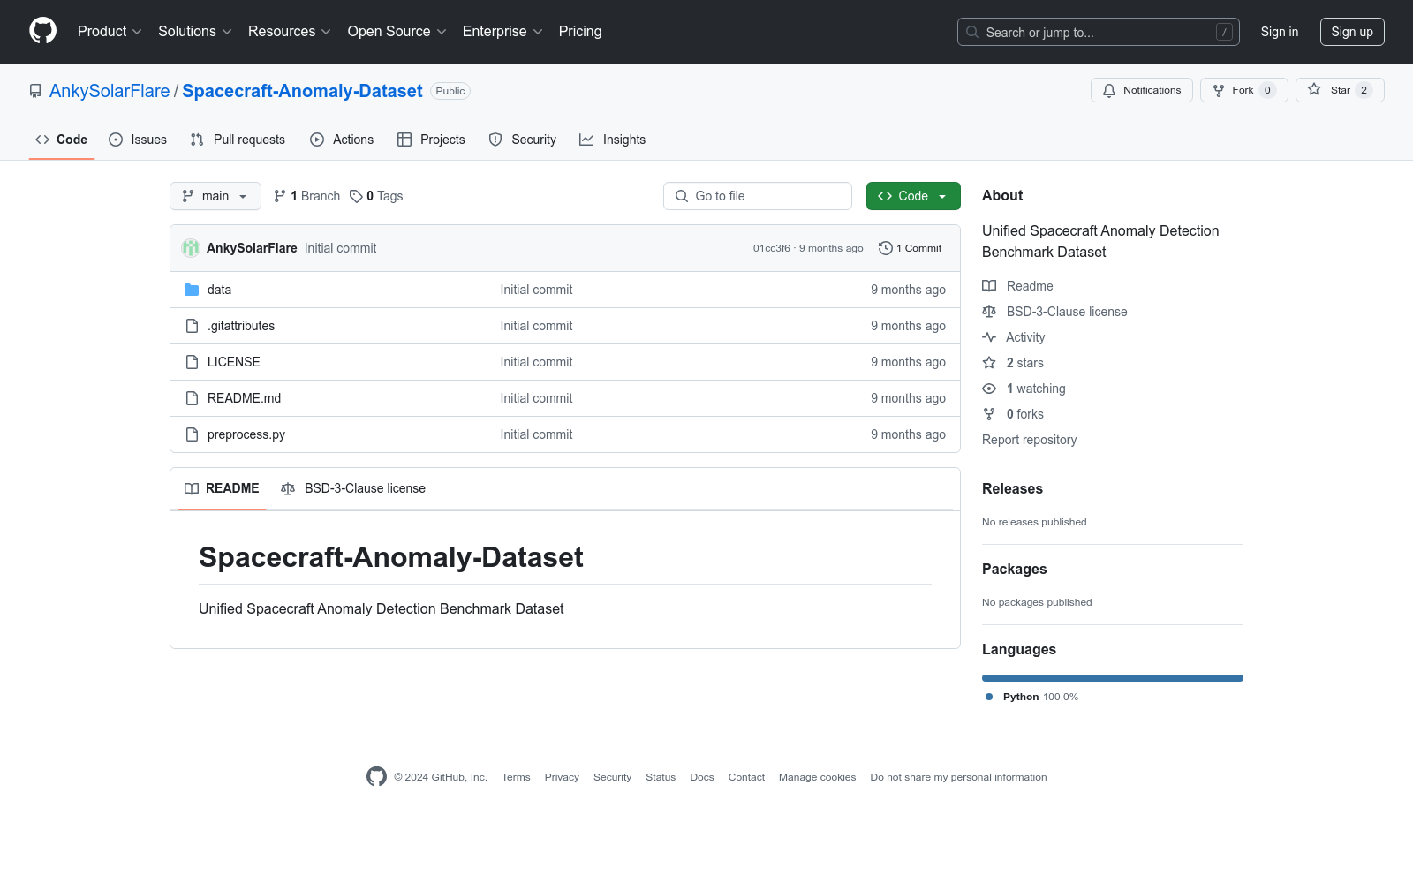Expand the Open Source menu
Screen dimensions: 1413x883
pyautogui.click(x=397, y=32)
